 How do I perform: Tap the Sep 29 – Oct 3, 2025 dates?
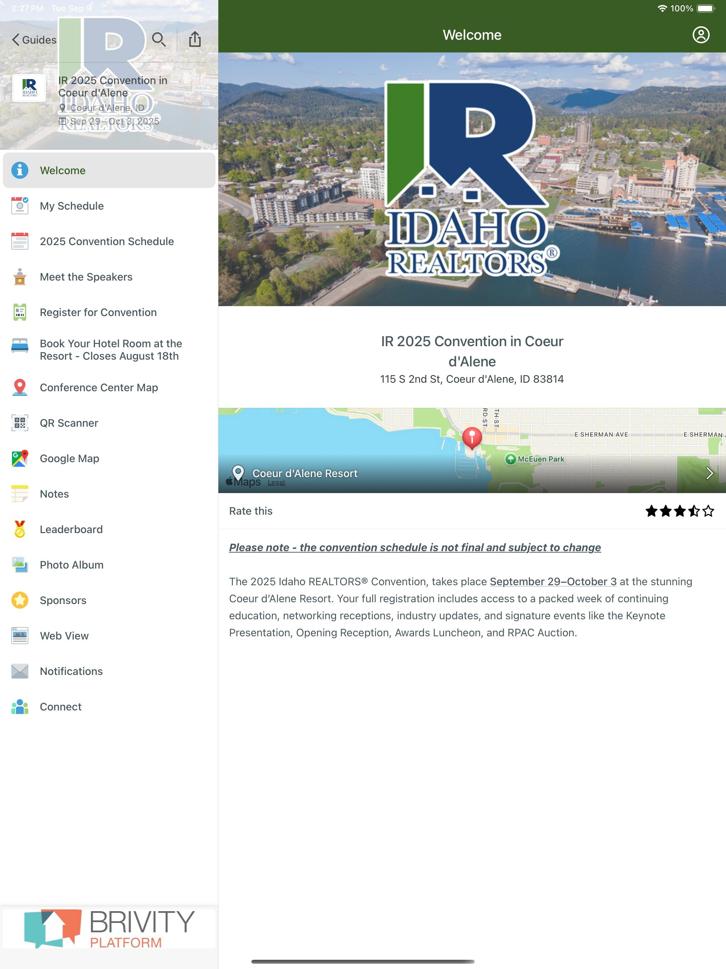tap(114, 121)
